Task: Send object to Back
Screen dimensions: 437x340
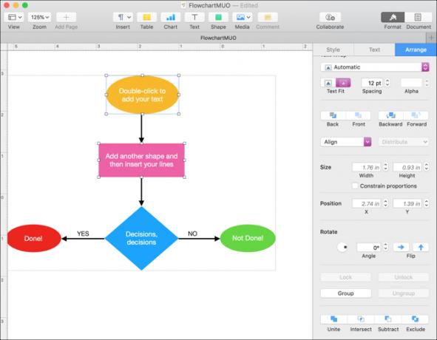Action: (x=333, y=115)
